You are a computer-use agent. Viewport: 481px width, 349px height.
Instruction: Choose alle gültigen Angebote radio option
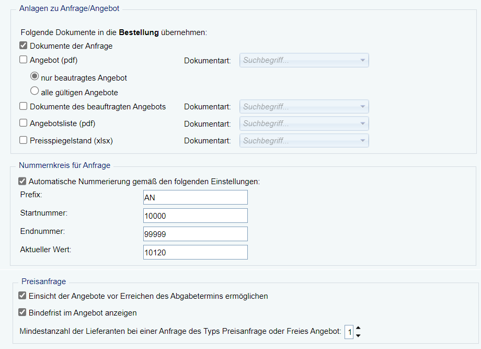point(35,91)
